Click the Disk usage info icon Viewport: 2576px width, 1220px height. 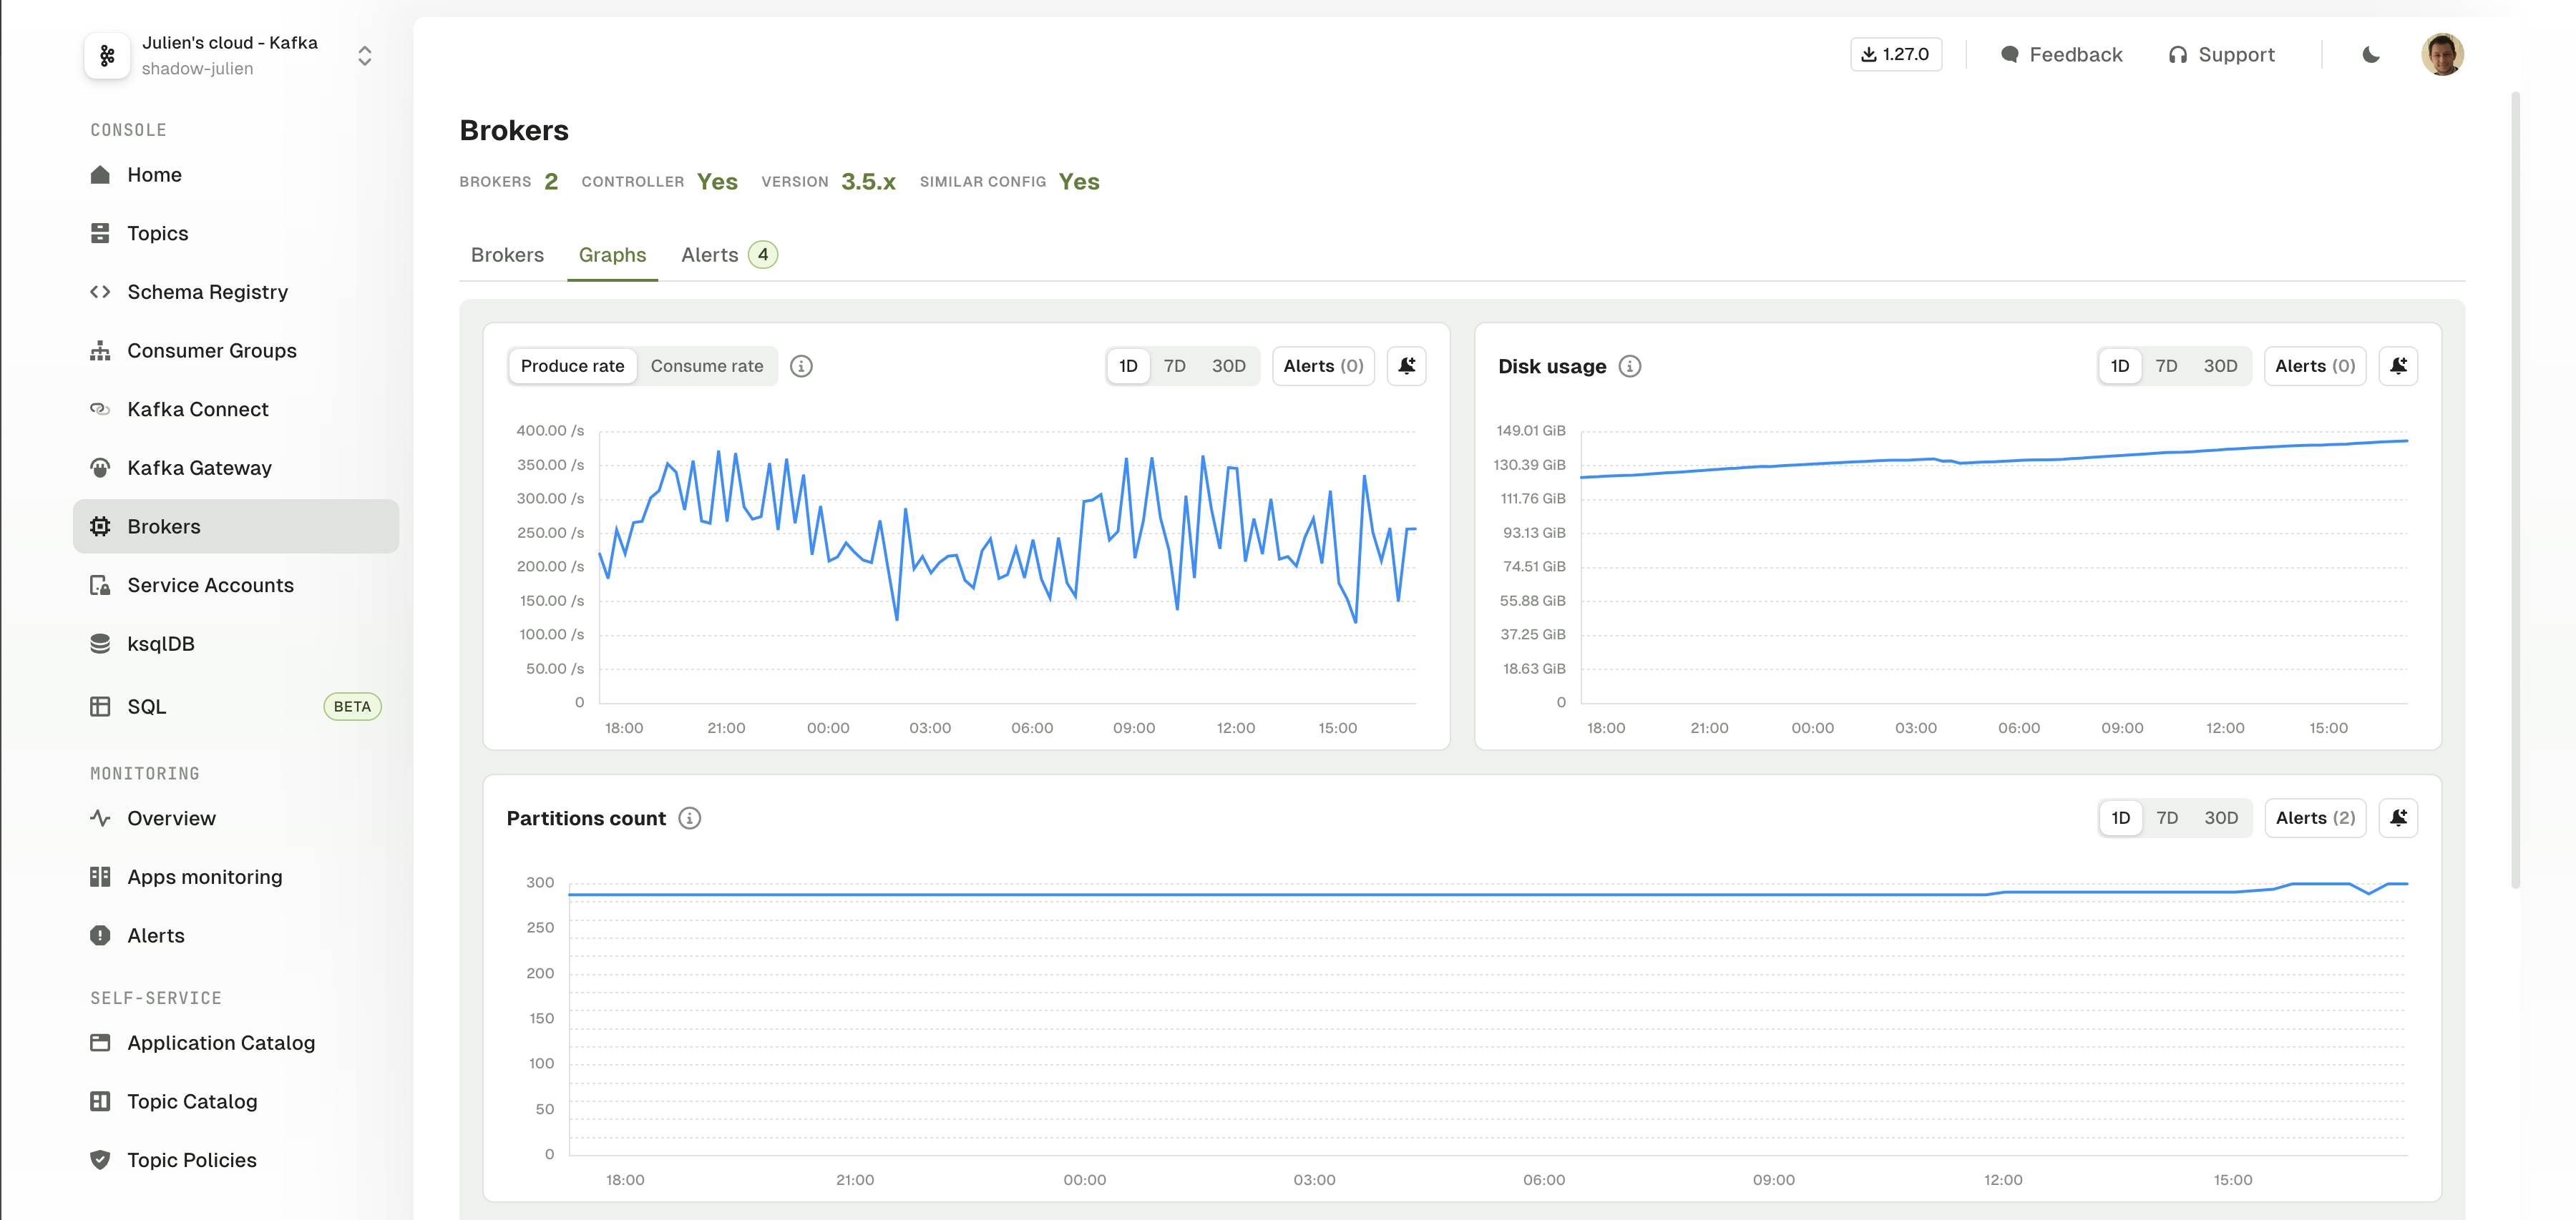tap(1630, 367)
